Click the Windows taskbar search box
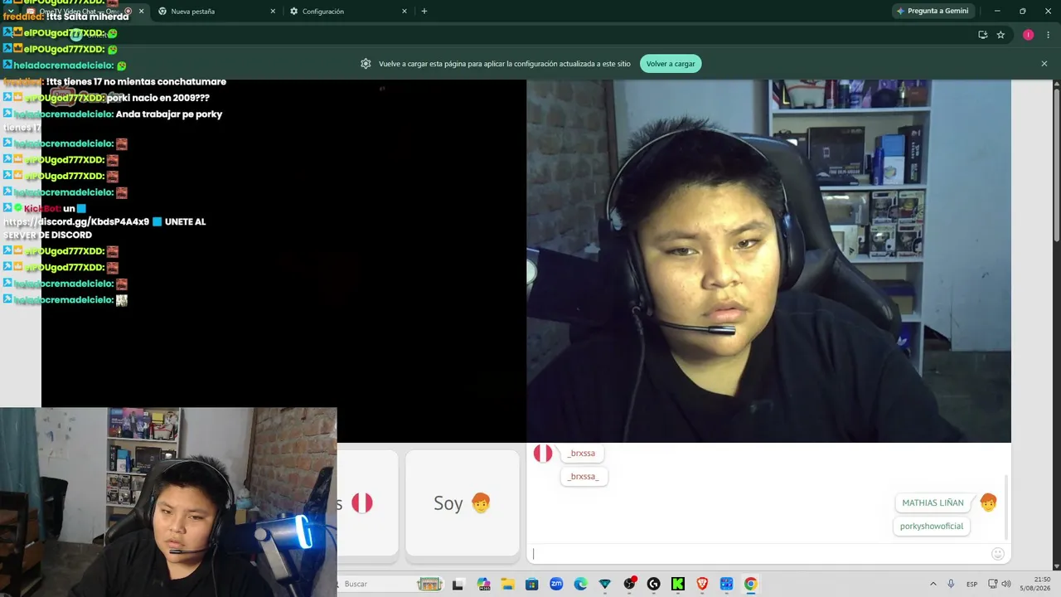 390,584
